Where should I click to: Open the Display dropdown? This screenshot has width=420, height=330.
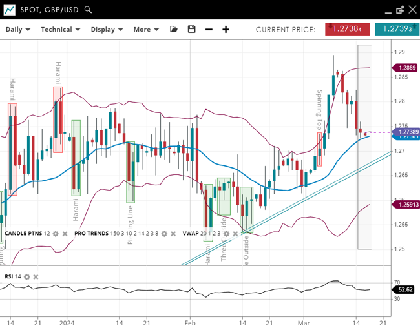click(x=107, y=29)
